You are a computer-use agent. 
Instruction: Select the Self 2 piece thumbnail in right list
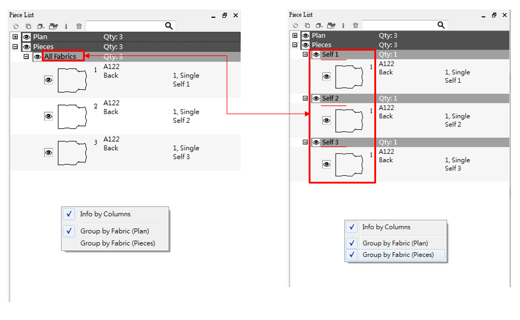tap(349, 120)
